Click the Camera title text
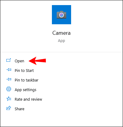Screen dimensions: 123x127 click(x=61, y=33)
